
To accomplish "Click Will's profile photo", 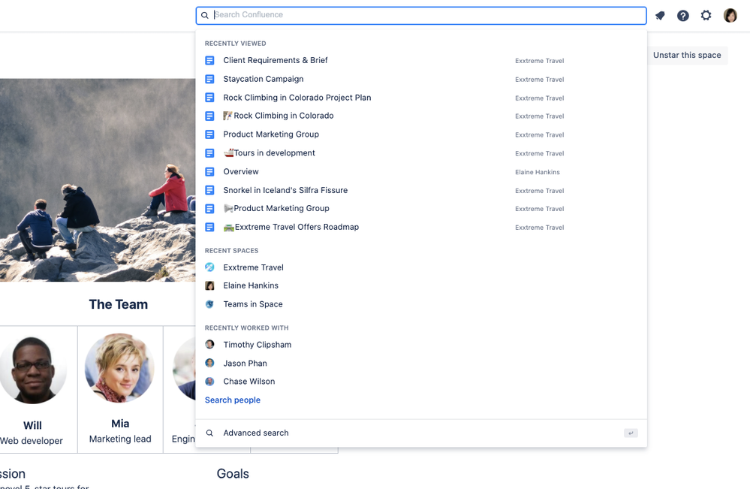I will click(32, 370).
